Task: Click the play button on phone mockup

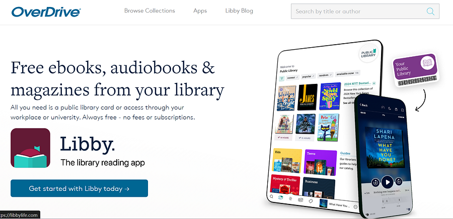Action: (388, 182)
